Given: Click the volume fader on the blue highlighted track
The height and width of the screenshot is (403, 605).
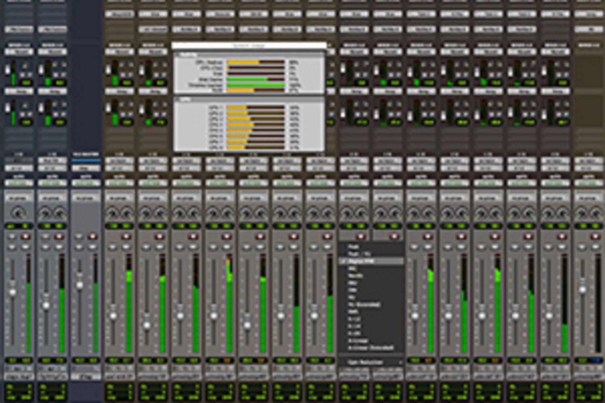Looking at the screenshot, I should (x=79, y=285).
